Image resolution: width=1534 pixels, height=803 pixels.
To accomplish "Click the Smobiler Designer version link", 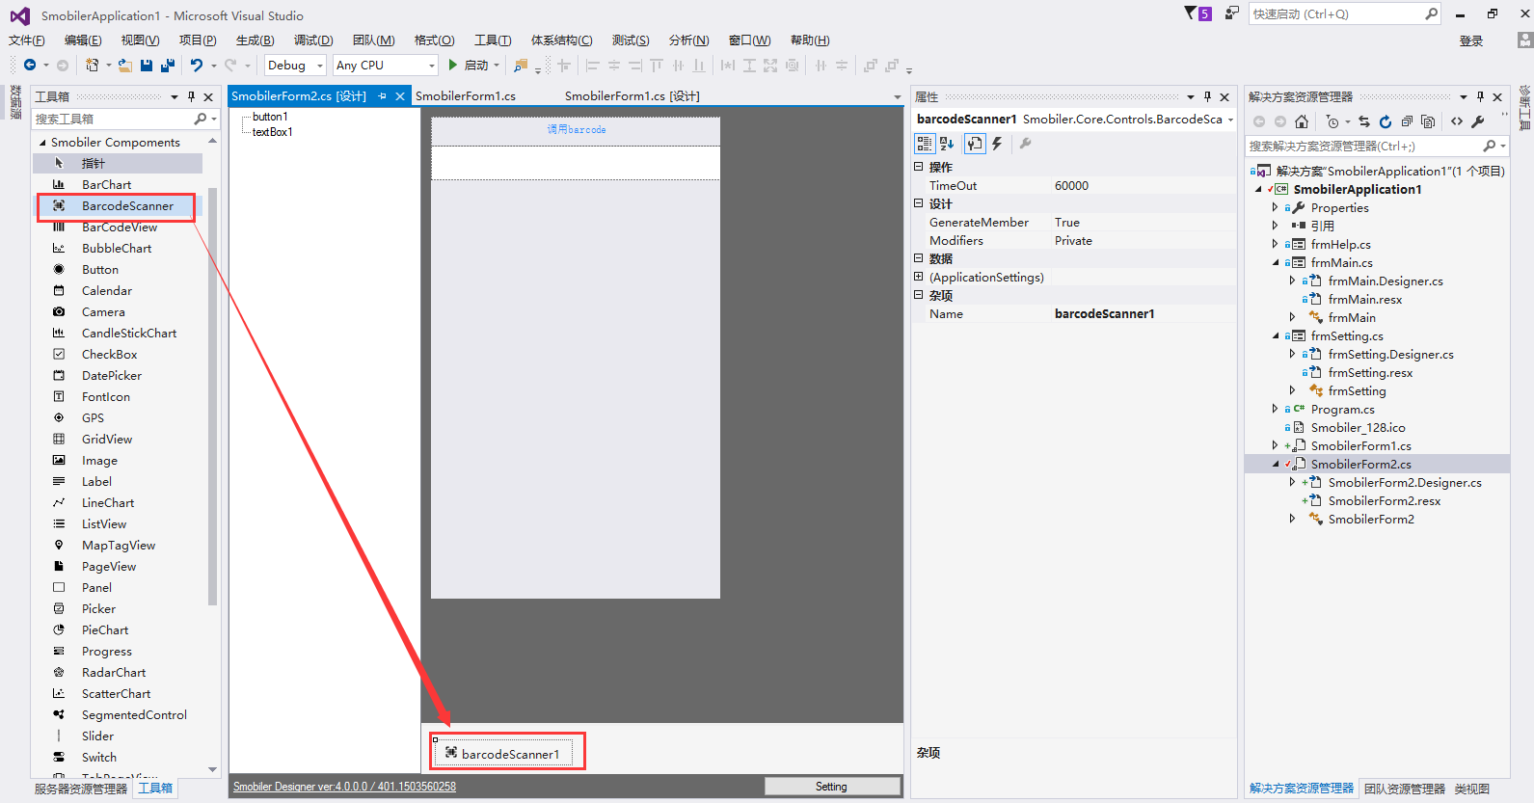I will tap(344, 787).
